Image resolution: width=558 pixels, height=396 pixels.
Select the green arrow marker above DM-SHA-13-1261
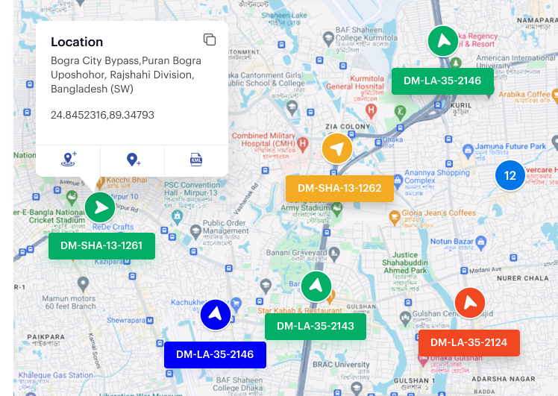tap(100, 207)
